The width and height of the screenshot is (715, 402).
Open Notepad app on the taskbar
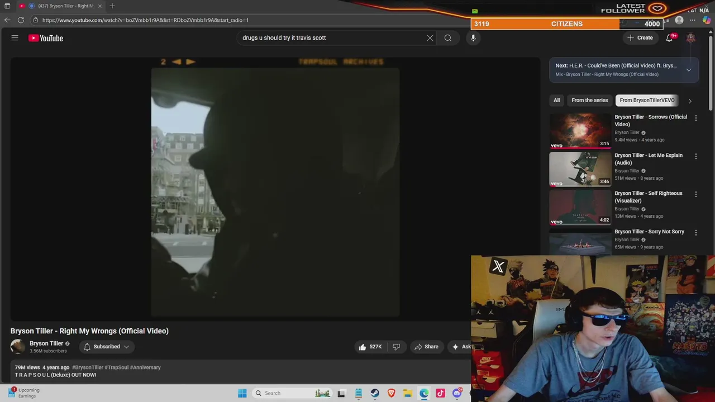coord(359,393)
